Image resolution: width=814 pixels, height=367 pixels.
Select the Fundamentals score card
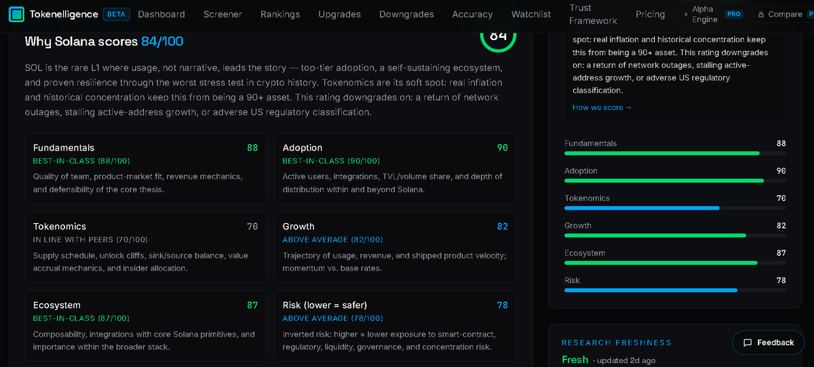pos(145,168)
